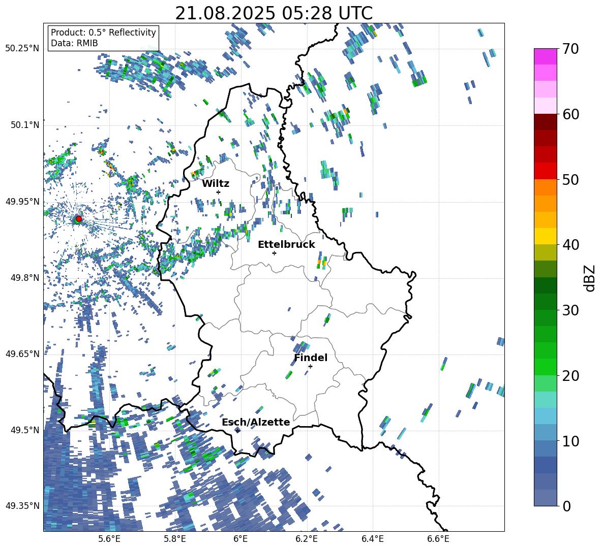Click the 49.35°N latitude label
602x549 pixels.
[22, 506]
